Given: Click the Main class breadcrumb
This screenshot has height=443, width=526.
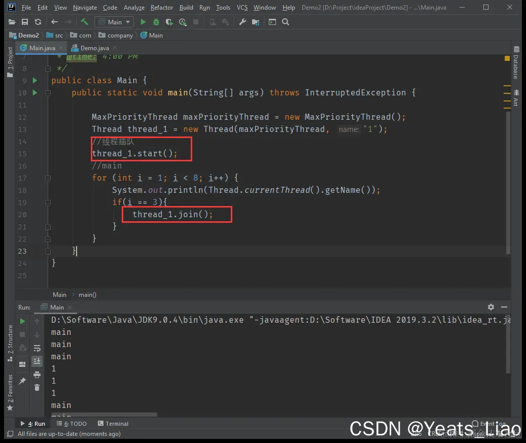Looking at the screenshot, I should [x=151, y=35].
